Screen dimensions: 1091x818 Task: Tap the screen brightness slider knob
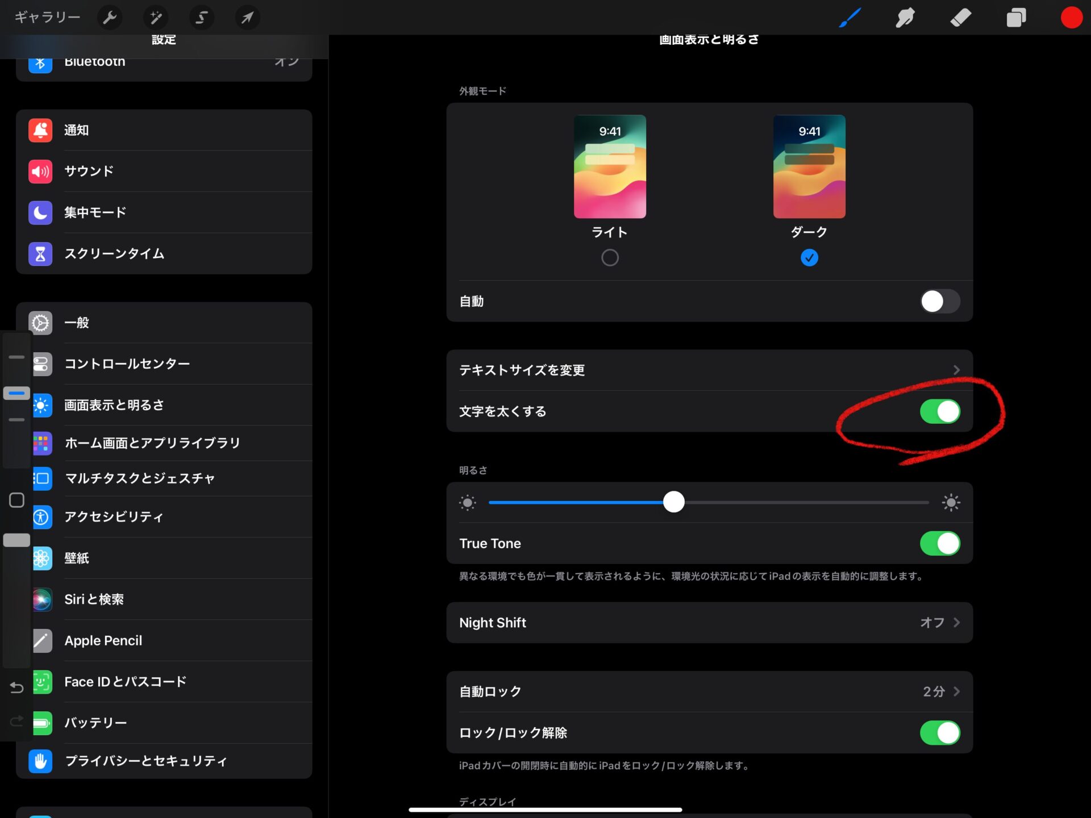(673, 502)
